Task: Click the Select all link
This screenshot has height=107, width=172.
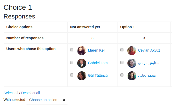Action: pos(11,93)
